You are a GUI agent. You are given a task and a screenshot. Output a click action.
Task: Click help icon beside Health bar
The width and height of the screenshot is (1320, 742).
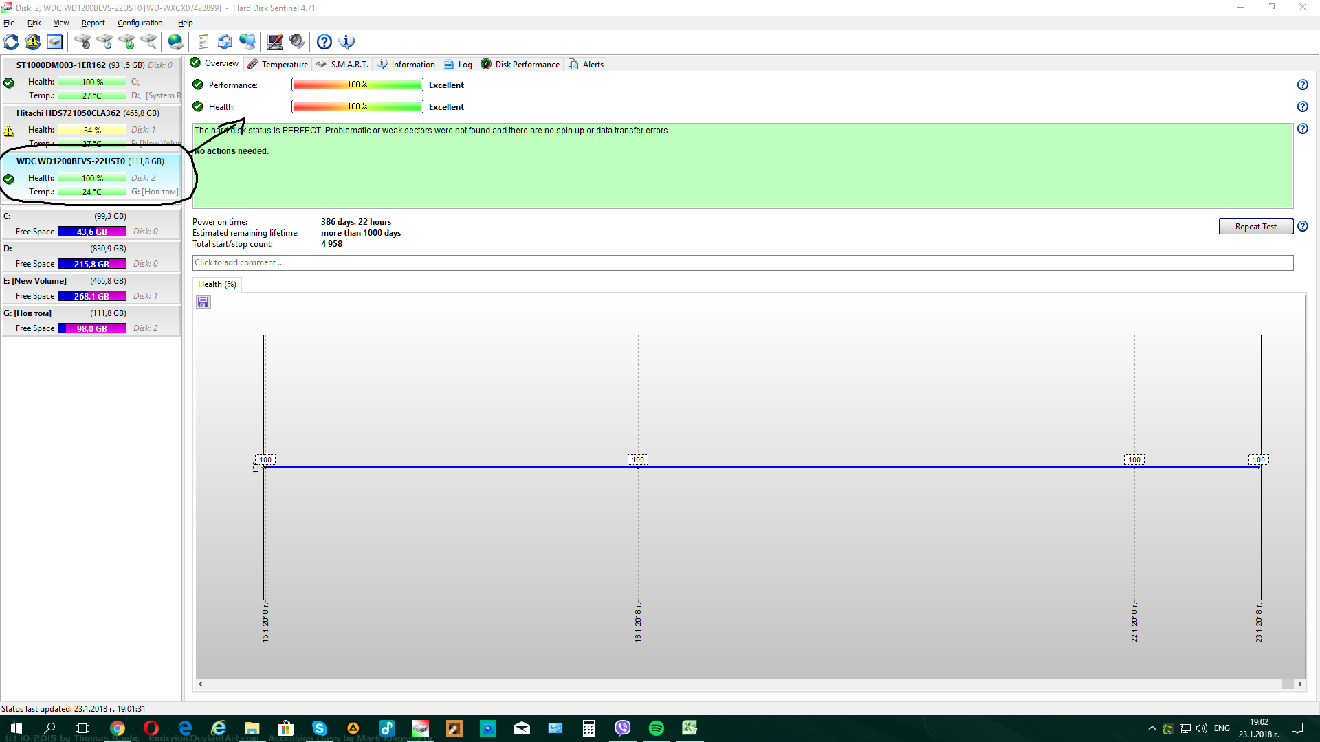click(1303, 106)
